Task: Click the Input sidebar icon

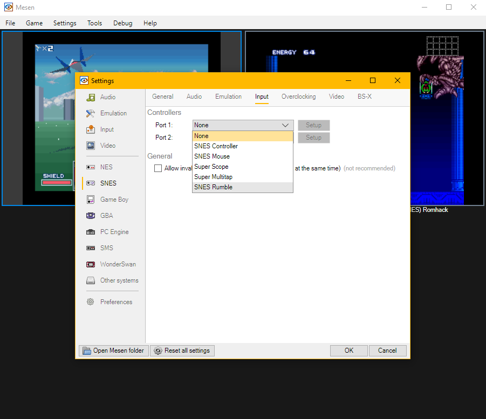Action: [91, 129]
